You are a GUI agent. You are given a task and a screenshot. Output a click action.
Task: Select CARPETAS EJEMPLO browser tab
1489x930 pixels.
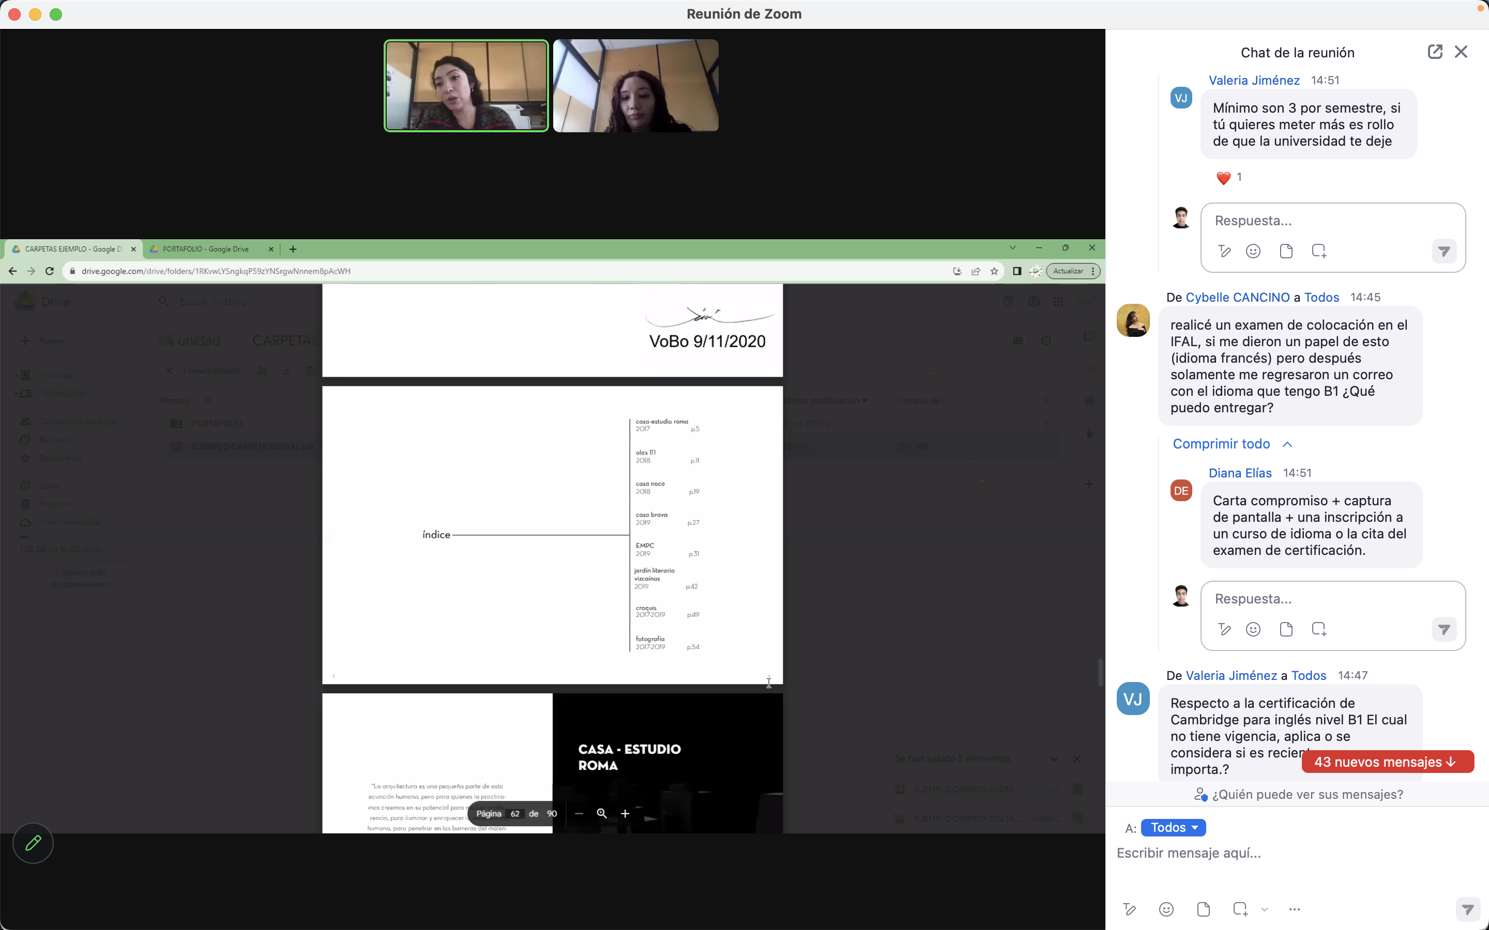[x=72, y=249]
